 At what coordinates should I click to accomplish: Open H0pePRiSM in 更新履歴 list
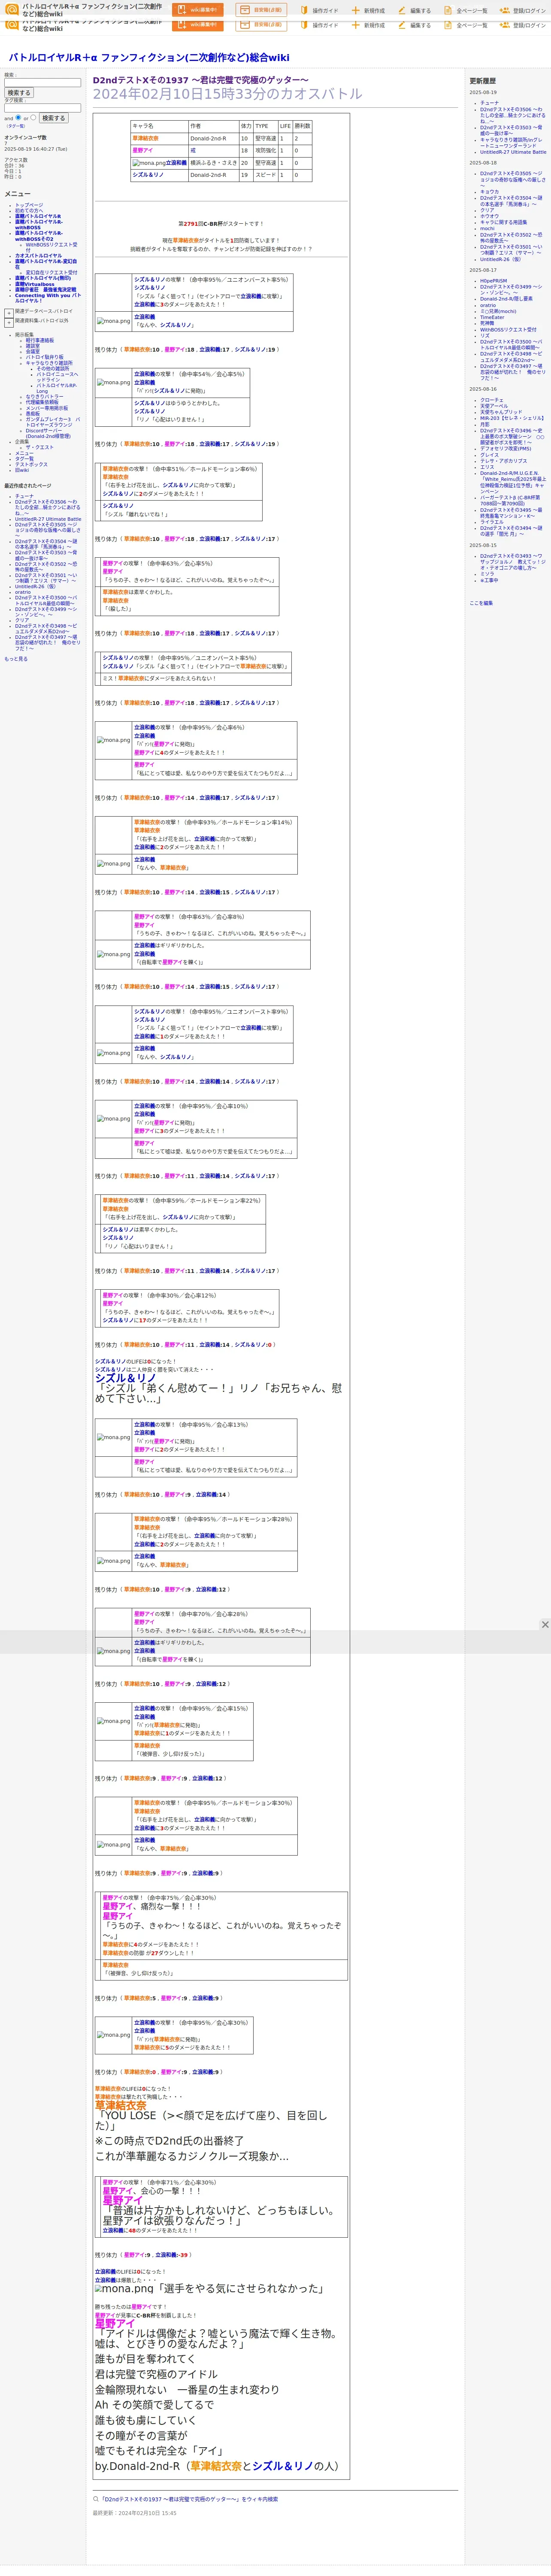[493, 281]
